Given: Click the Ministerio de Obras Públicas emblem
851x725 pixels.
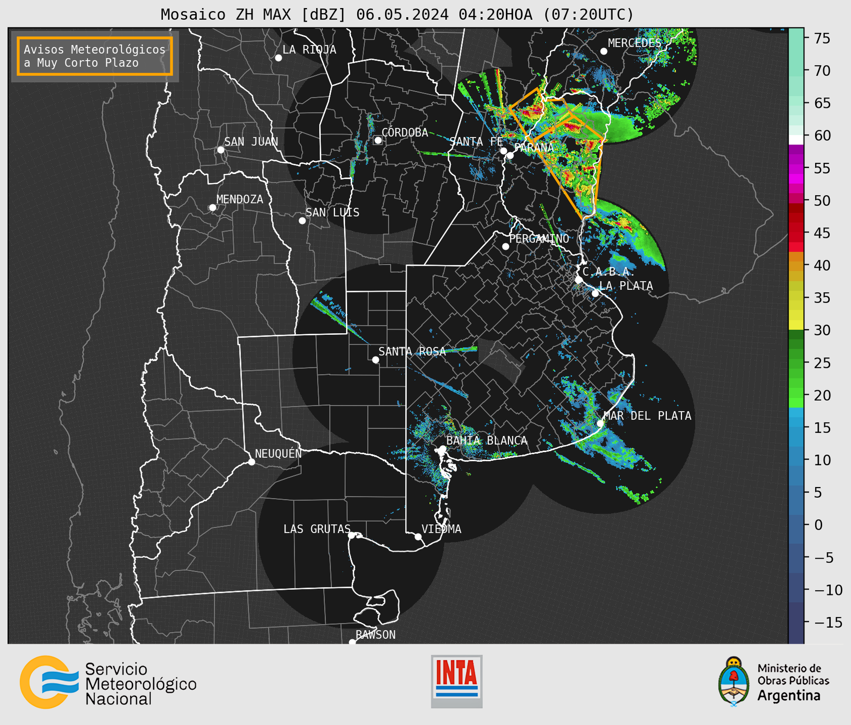Looking at the screenshot, I should (734, 681).
